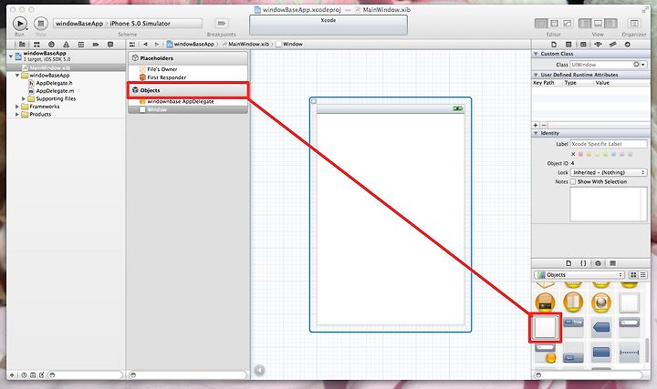Show the File inspector

pyautogui.click(x=554, y=45)
